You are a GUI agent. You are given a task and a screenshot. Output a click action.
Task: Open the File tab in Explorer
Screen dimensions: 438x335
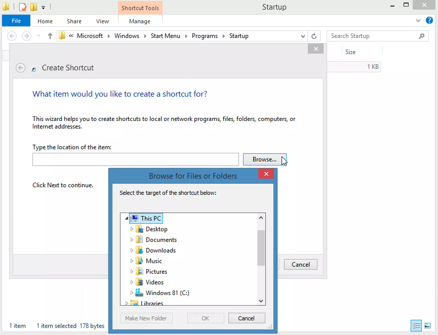[16, 21]
